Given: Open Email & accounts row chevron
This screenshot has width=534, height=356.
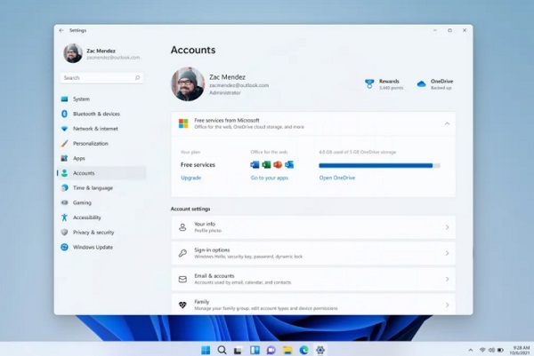Looking at the screenshot, I should [447, 280].
